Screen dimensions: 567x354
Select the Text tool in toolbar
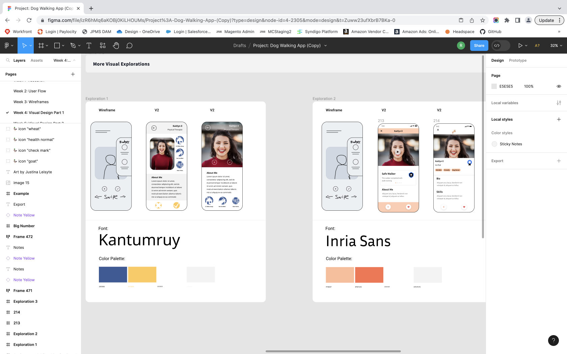click(x=89, y=46)
